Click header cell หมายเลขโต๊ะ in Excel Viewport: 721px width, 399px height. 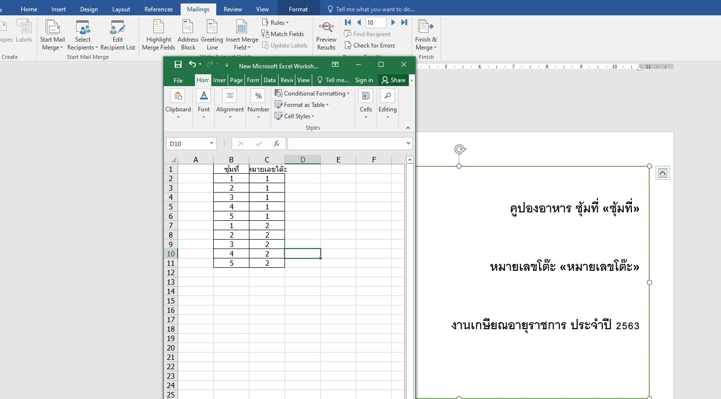tap(267, 169)
